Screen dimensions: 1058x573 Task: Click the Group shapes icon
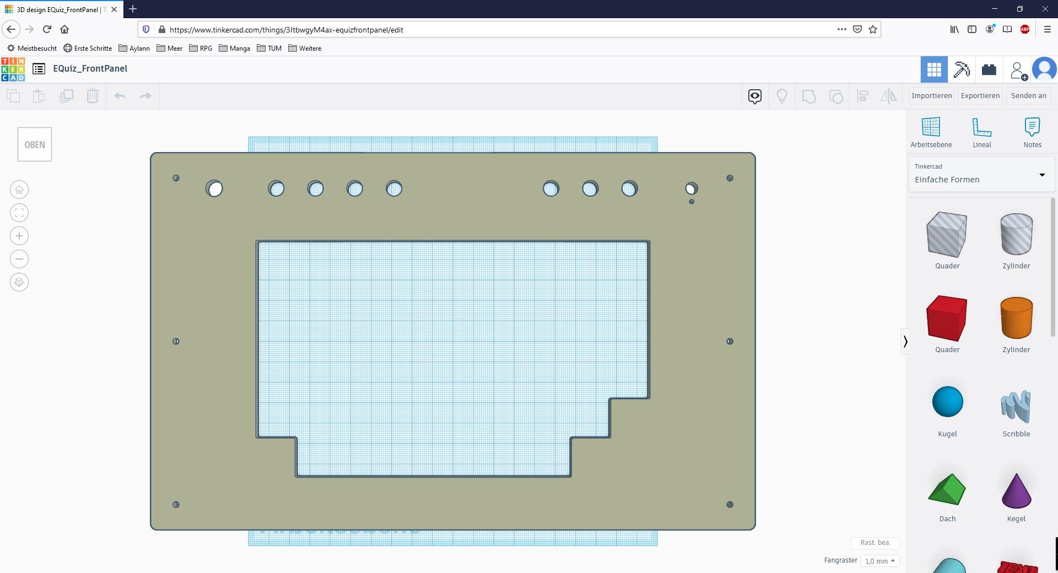coord(809,96)
